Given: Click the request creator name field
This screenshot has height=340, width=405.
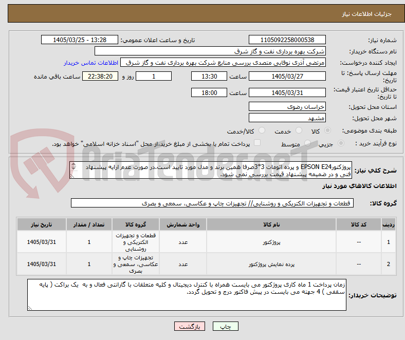Looking at the screenshot, I should [223, 63].
